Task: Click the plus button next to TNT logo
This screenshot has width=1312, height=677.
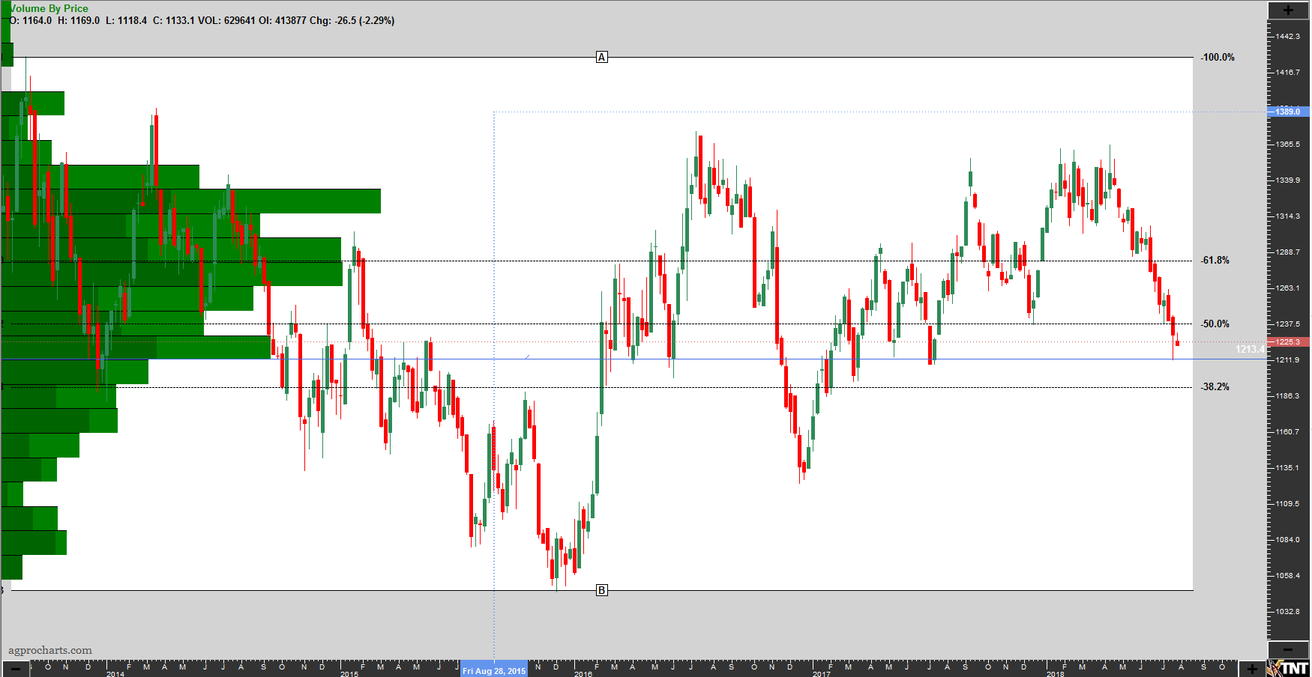Action: (1252, 669)
